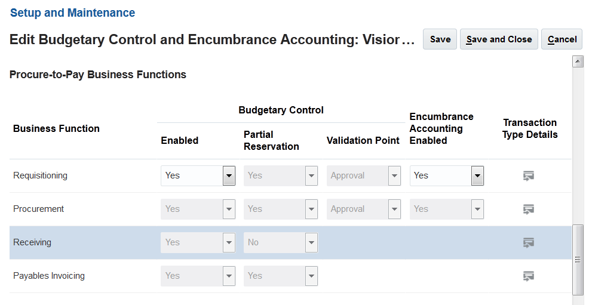Open Receiving Partial Reservation dropdown
This screenshot has height=305, width=589.
pos(311,242)
